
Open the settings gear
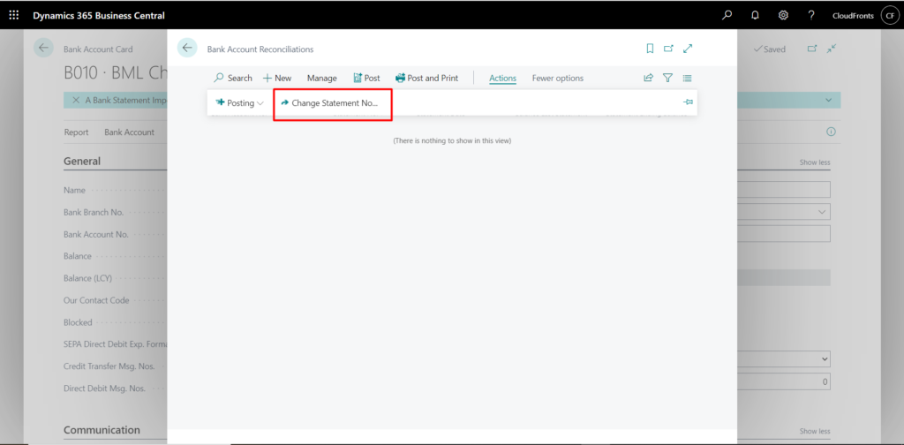coord(784,16)
